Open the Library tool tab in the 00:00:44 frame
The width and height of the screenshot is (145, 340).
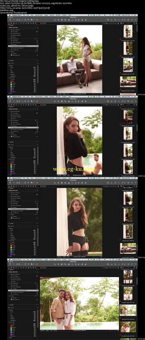(x=9, y=23)
